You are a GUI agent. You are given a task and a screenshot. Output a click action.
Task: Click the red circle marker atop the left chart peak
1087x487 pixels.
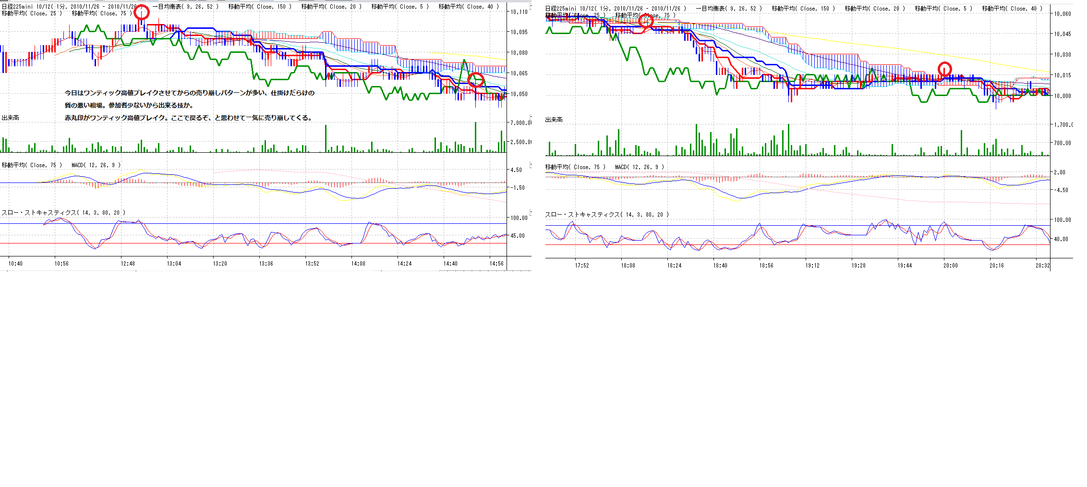coord(141,12)
